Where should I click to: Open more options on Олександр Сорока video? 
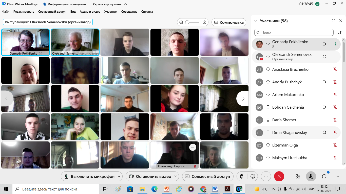click(x=193, y=147)
